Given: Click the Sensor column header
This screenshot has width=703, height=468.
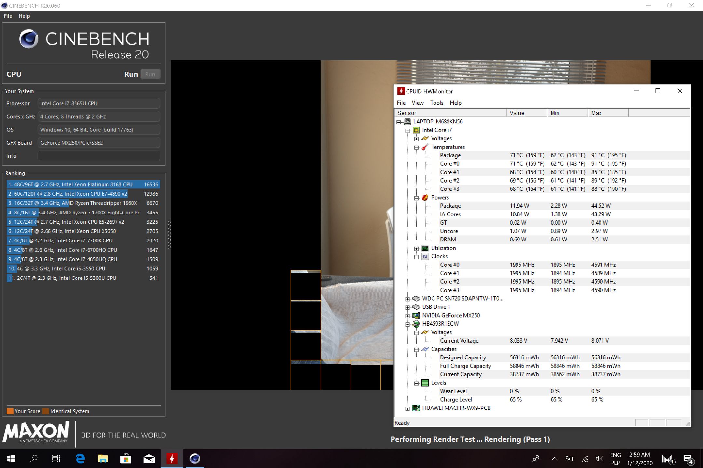Looking at the screenshot, I should pos(450,113).
